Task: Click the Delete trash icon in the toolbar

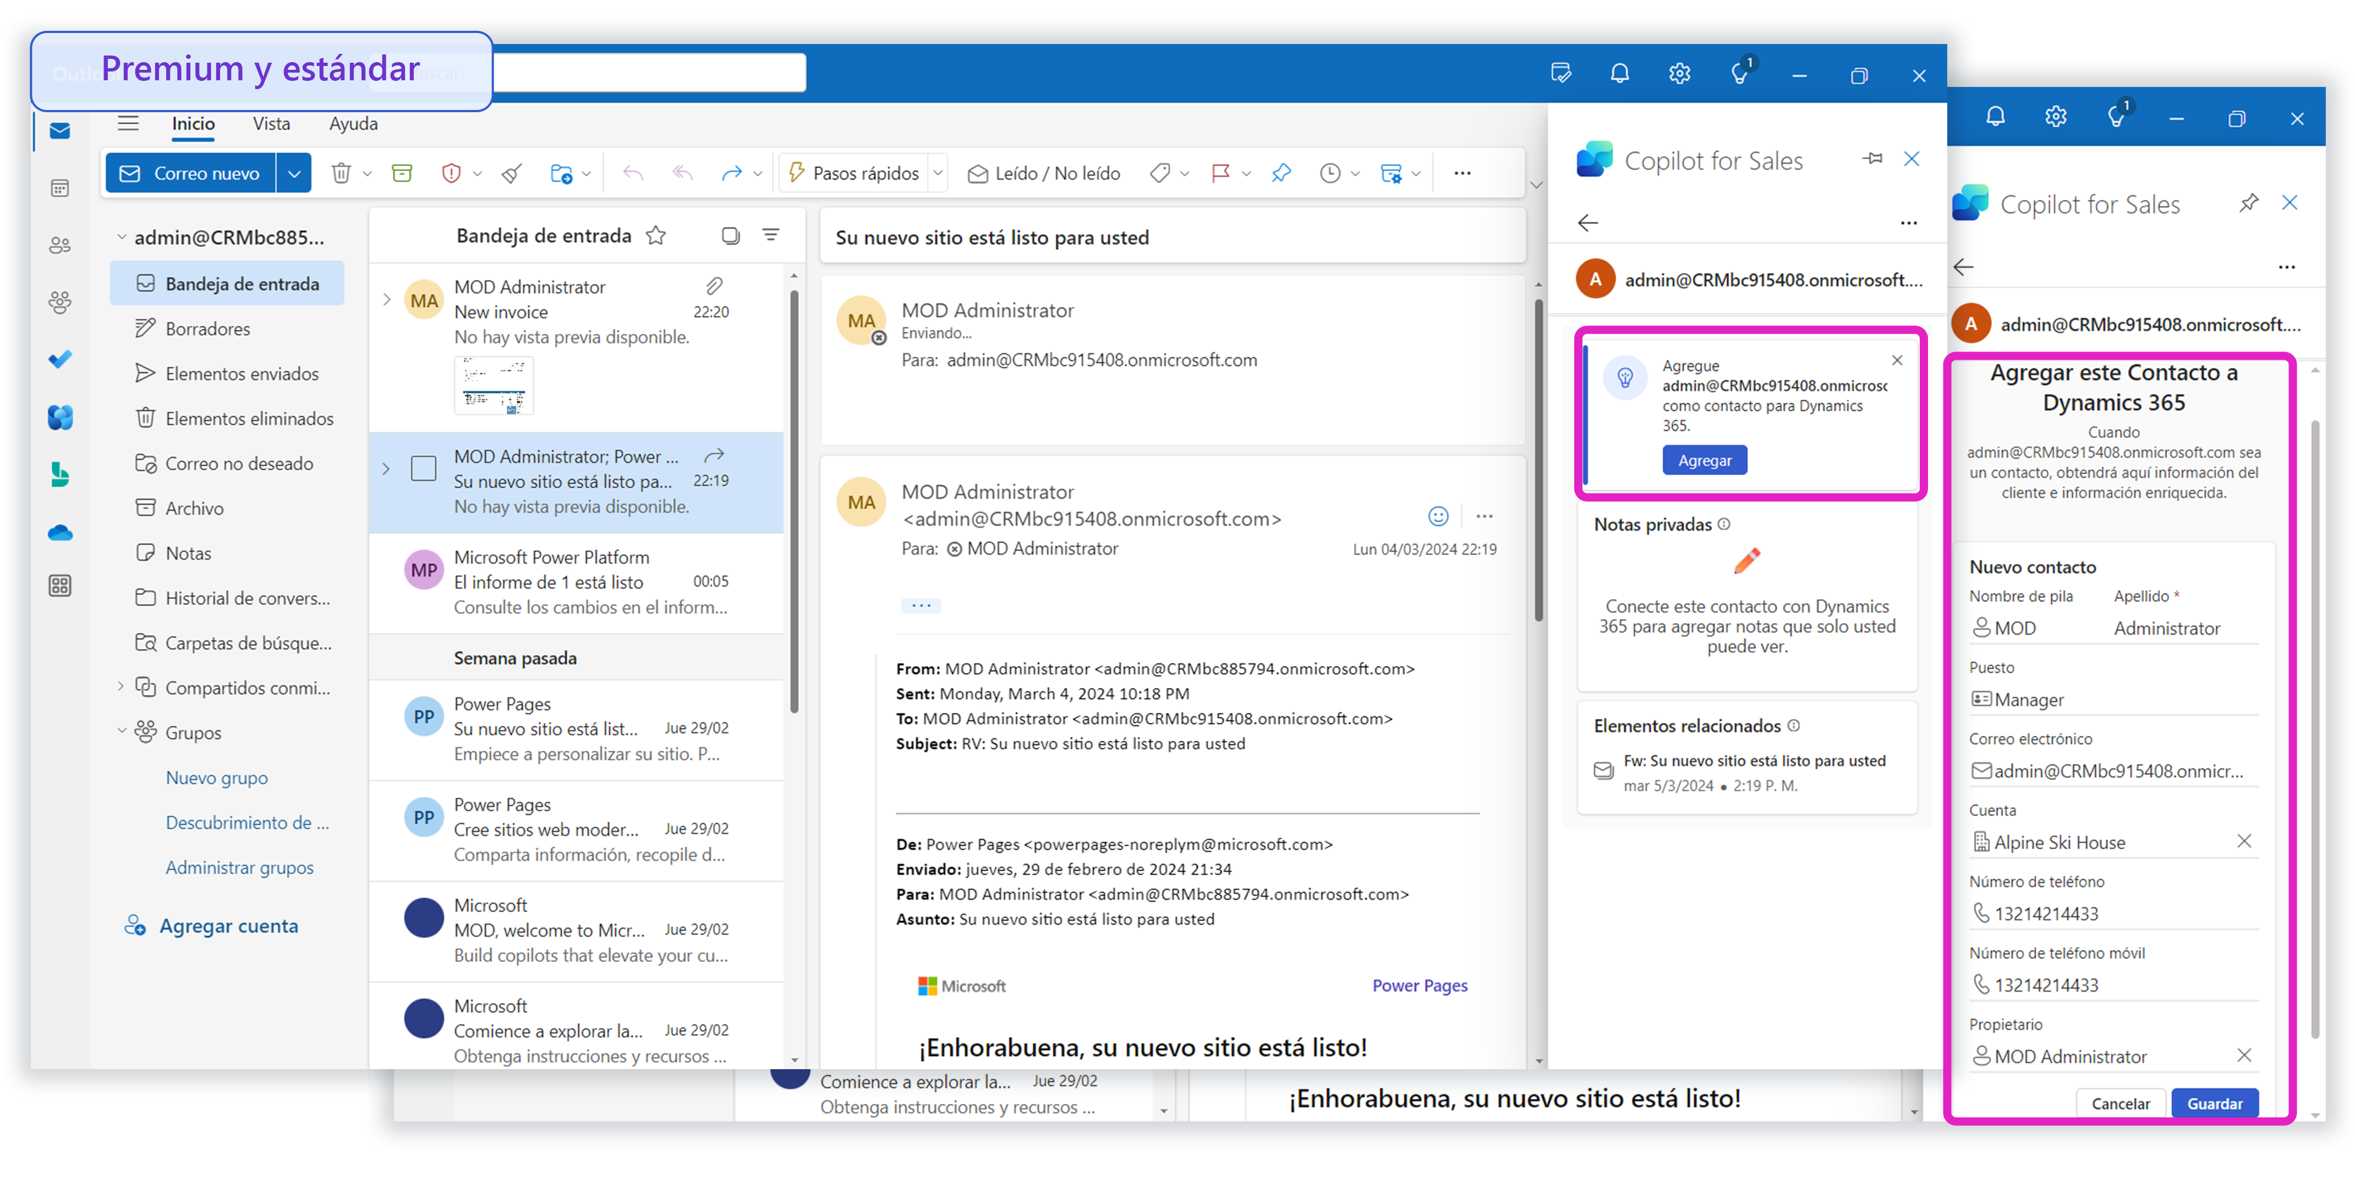Action: pos(341,173)
